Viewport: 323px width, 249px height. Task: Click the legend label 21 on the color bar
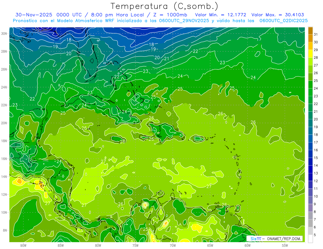click(316, 111)
